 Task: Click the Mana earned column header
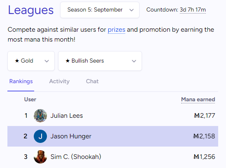[x=198, y=100]
